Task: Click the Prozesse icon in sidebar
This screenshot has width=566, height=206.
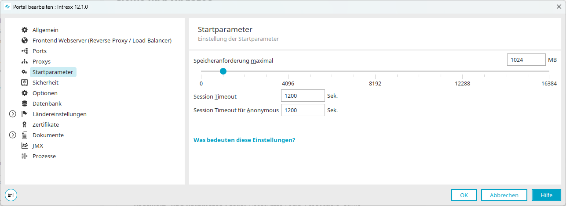Action: pyautogui.click(x=25, y=156)
